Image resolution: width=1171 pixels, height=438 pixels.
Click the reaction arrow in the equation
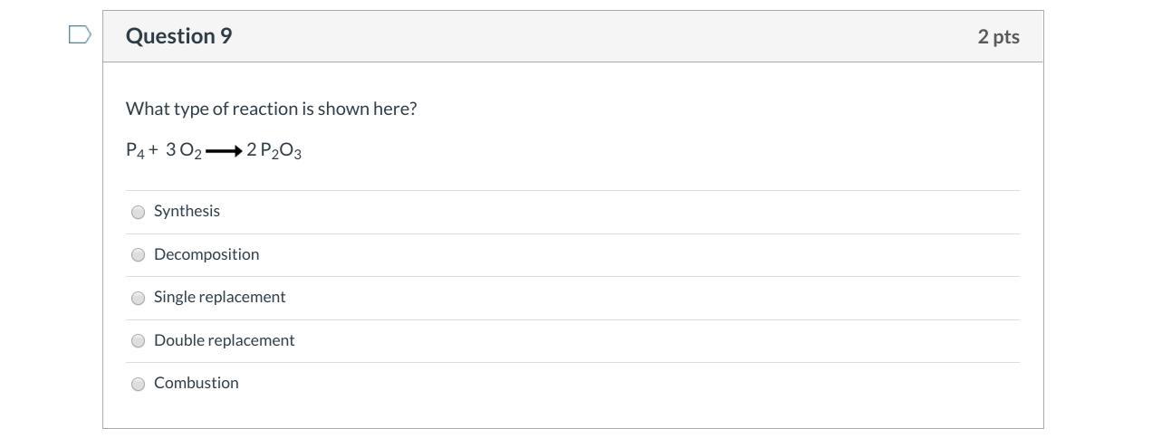coord(223,151)
